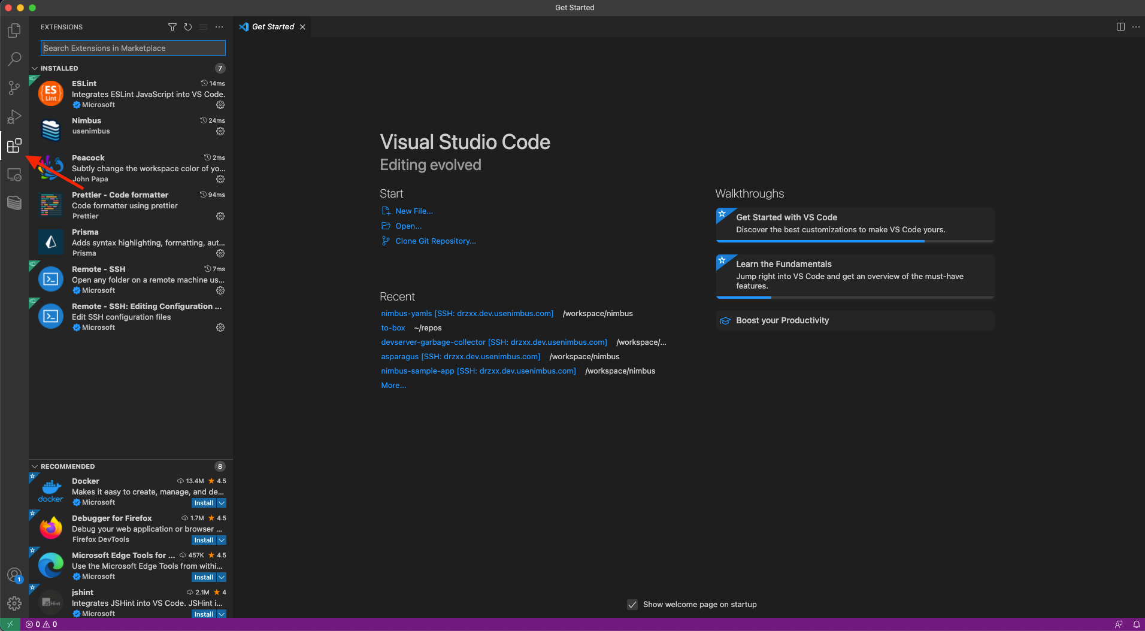
Task: Click the feedback icon in status bar
Action: (1119, 624)
